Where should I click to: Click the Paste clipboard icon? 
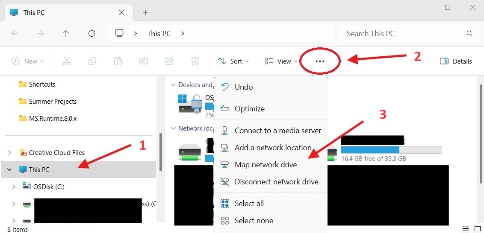pos(118,61)
